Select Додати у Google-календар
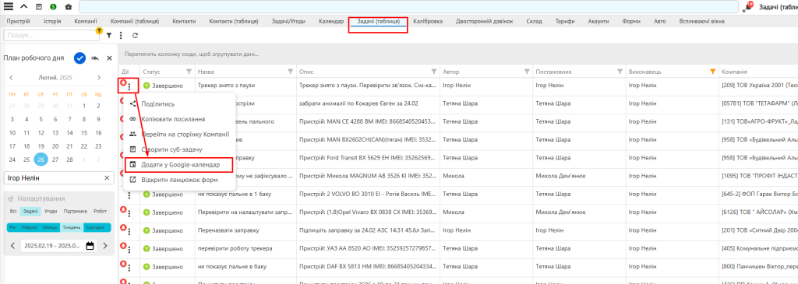The height and width of the screenshot is (284, 798). click(181, 165)
